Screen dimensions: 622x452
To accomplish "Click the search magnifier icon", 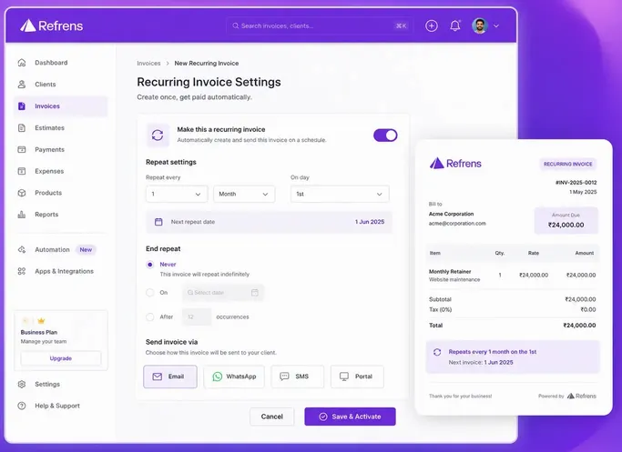I will pos(236,25).
